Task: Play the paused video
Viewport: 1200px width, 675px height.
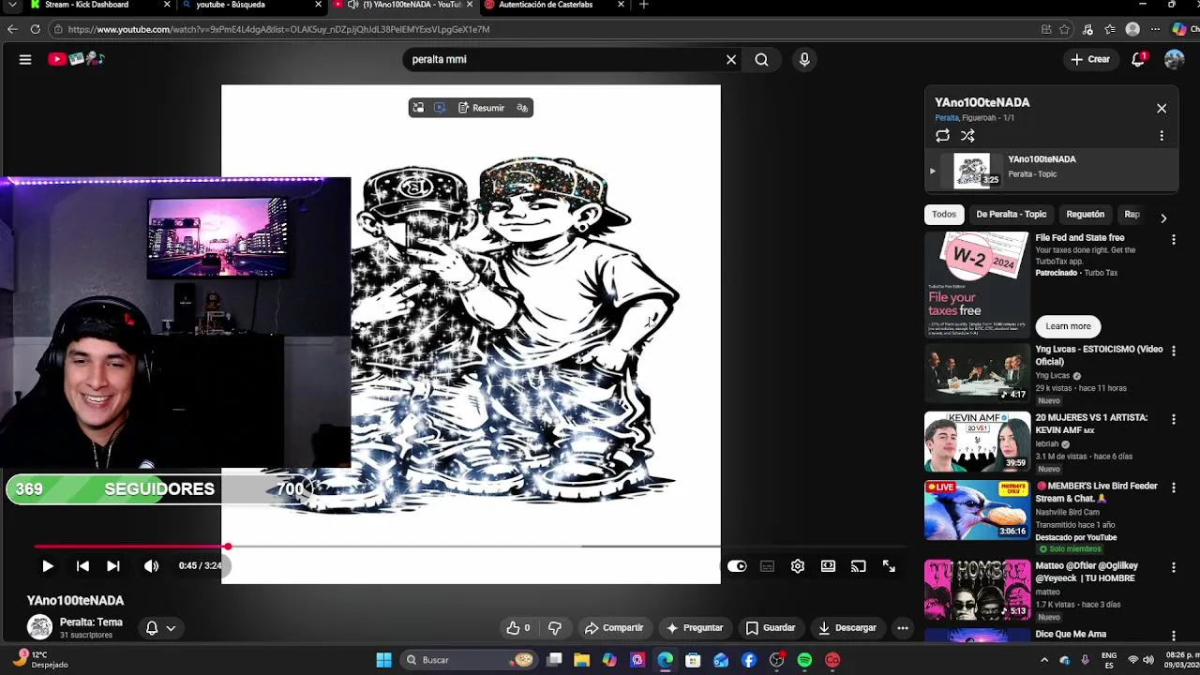Action: (48, 566)
